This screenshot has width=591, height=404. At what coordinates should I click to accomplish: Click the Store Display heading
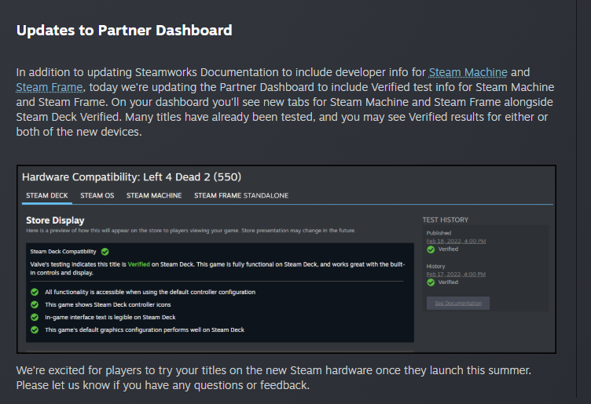pos(55,220)
